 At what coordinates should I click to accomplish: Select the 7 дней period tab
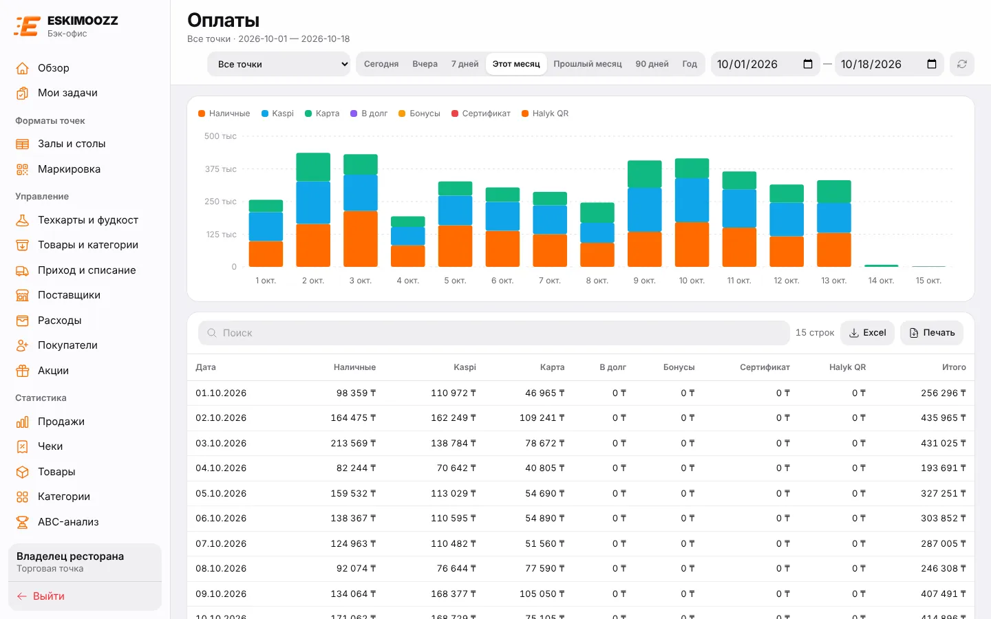click(465, 64)
